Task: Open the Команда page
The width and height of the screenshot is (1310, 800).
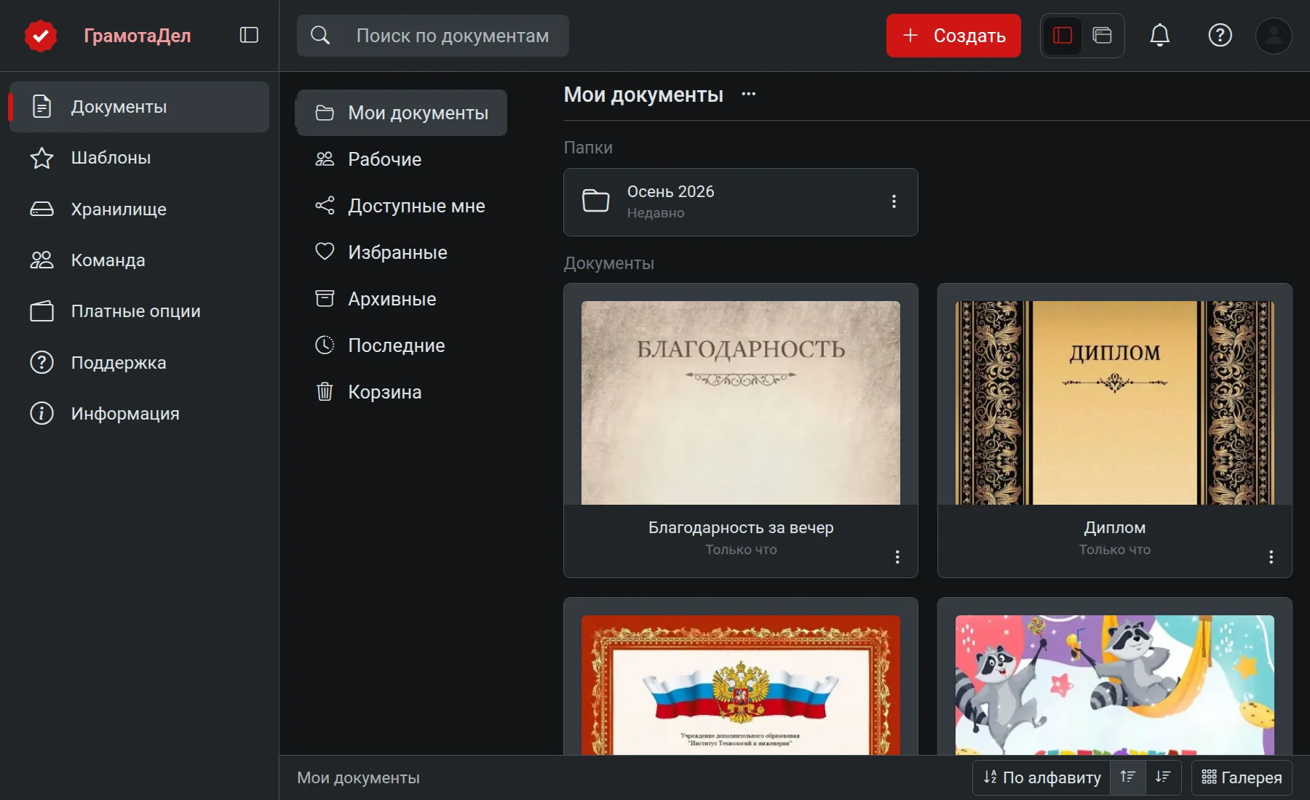Action: 139,260
